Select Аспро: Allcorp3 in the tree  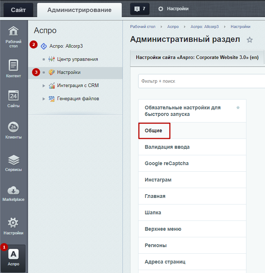point(66,46)
